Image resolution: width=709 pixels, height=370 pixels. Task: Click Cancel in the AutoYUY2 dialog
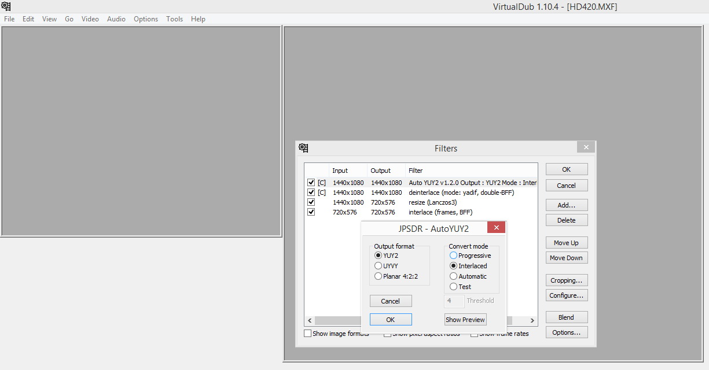(391, 301)
